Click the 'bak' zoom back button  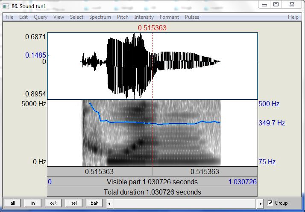pyautogui.click(x=94, y=203)
